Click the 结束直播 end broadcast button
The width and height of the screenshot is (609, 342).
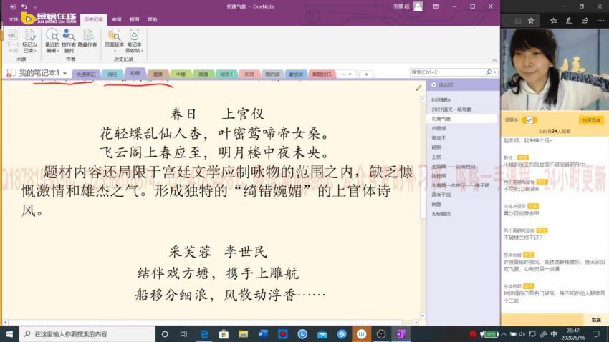(x=591, y=120)
